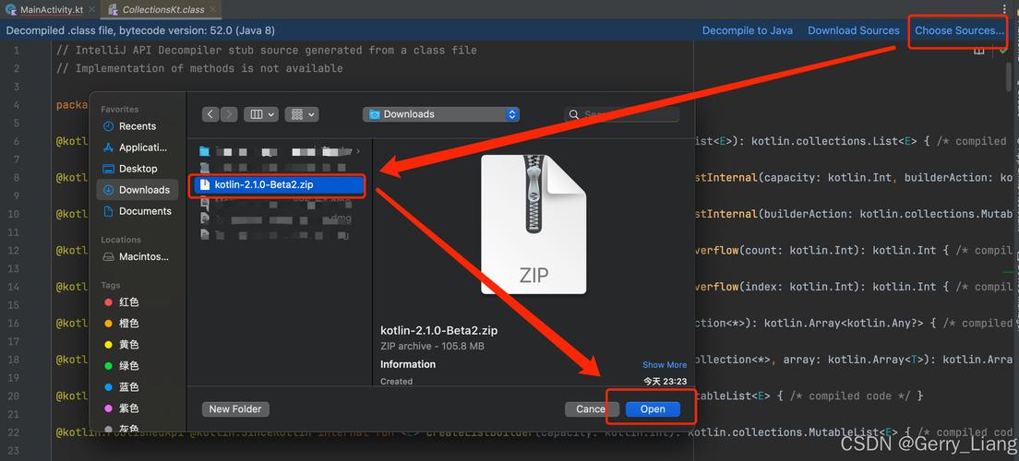Go forward in the file dialog
This screenshot has width=1019, height=461.
point(229,114)
